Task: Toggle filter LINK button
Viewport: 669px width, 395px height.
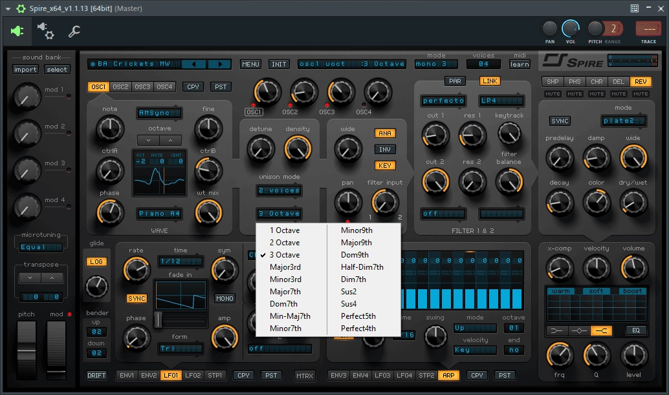Action: [x=490, y=81]
